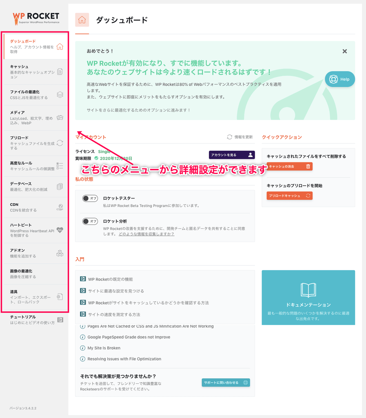366x418 pixels.
Task: Click the サポートに問い合わせる button
Action: 226,382
